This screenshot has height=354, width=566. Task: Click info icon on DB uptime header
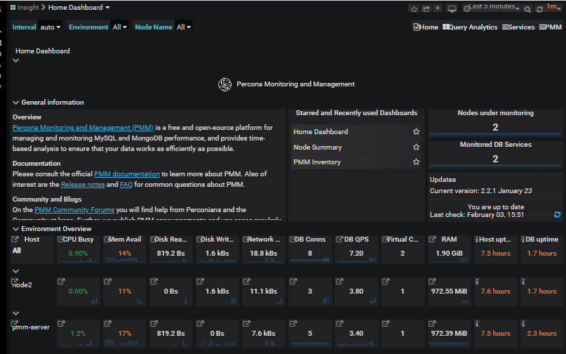[x=523, y=240]
